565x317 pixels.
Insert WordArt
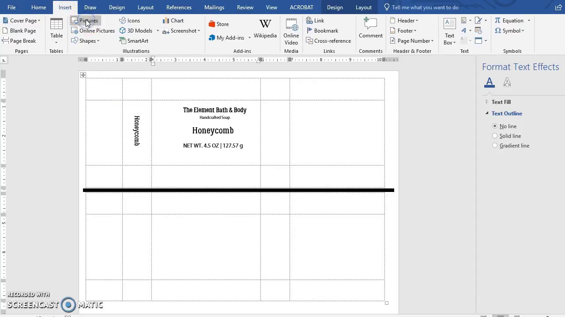[466, 31]
